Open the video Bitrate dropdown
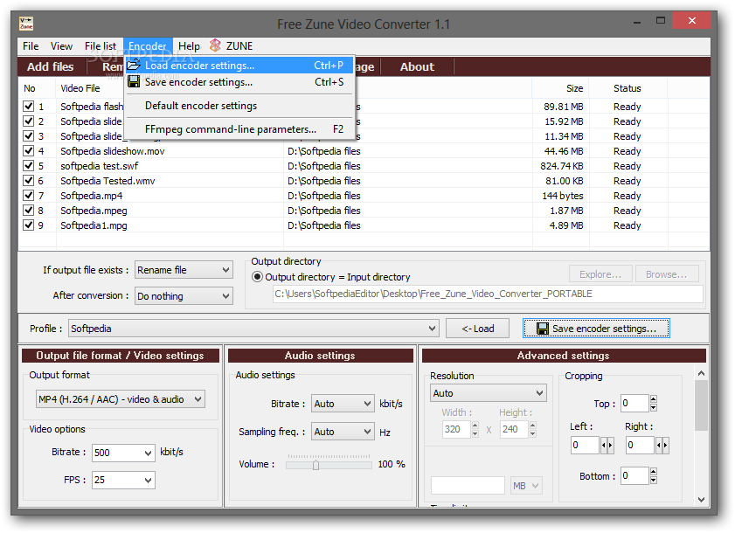 pos(123,453)
